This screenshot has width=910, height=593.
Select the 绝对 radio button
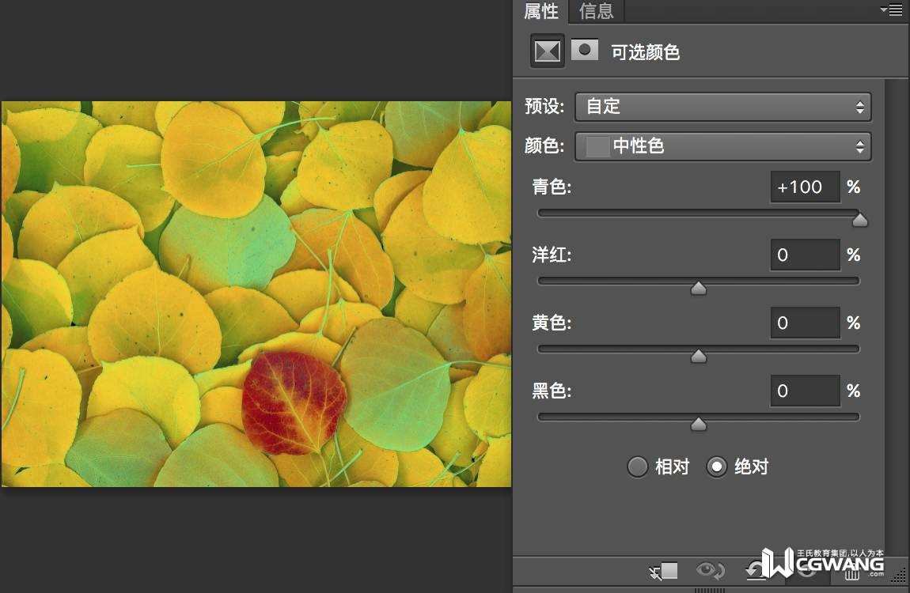coord(717,466)
